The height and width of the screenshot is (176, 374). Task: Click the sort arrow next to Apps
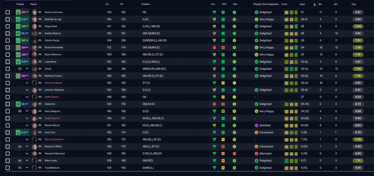pyautogui.click(x=315, y=4)
